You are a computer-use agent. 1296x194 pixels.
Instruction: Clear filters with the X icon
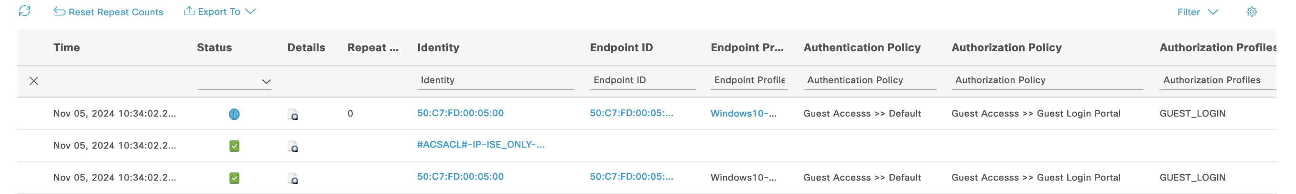34,81
